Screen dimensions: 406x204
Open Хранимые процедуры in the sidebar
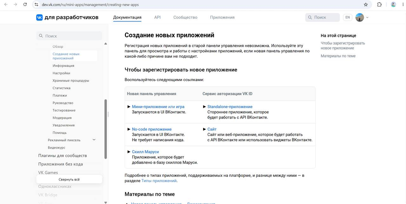click(71, 80)
